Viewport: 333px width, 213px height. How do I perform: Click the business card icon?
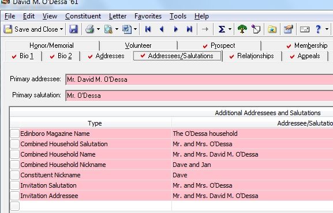pos(305,29)
